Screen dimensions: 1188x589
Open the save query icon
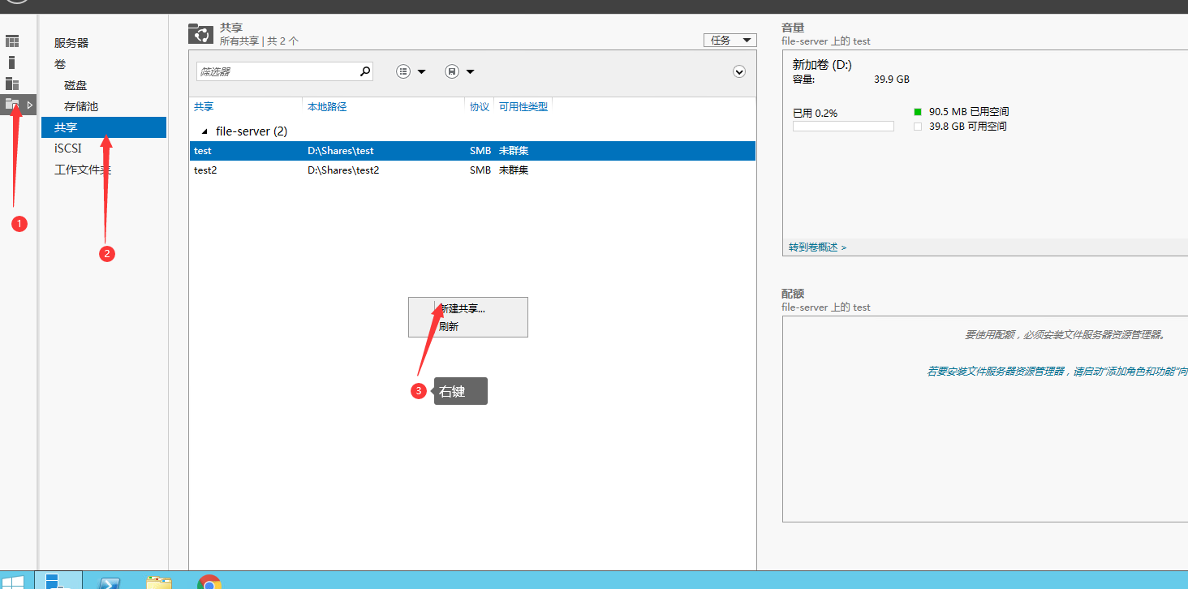(452, 71)
